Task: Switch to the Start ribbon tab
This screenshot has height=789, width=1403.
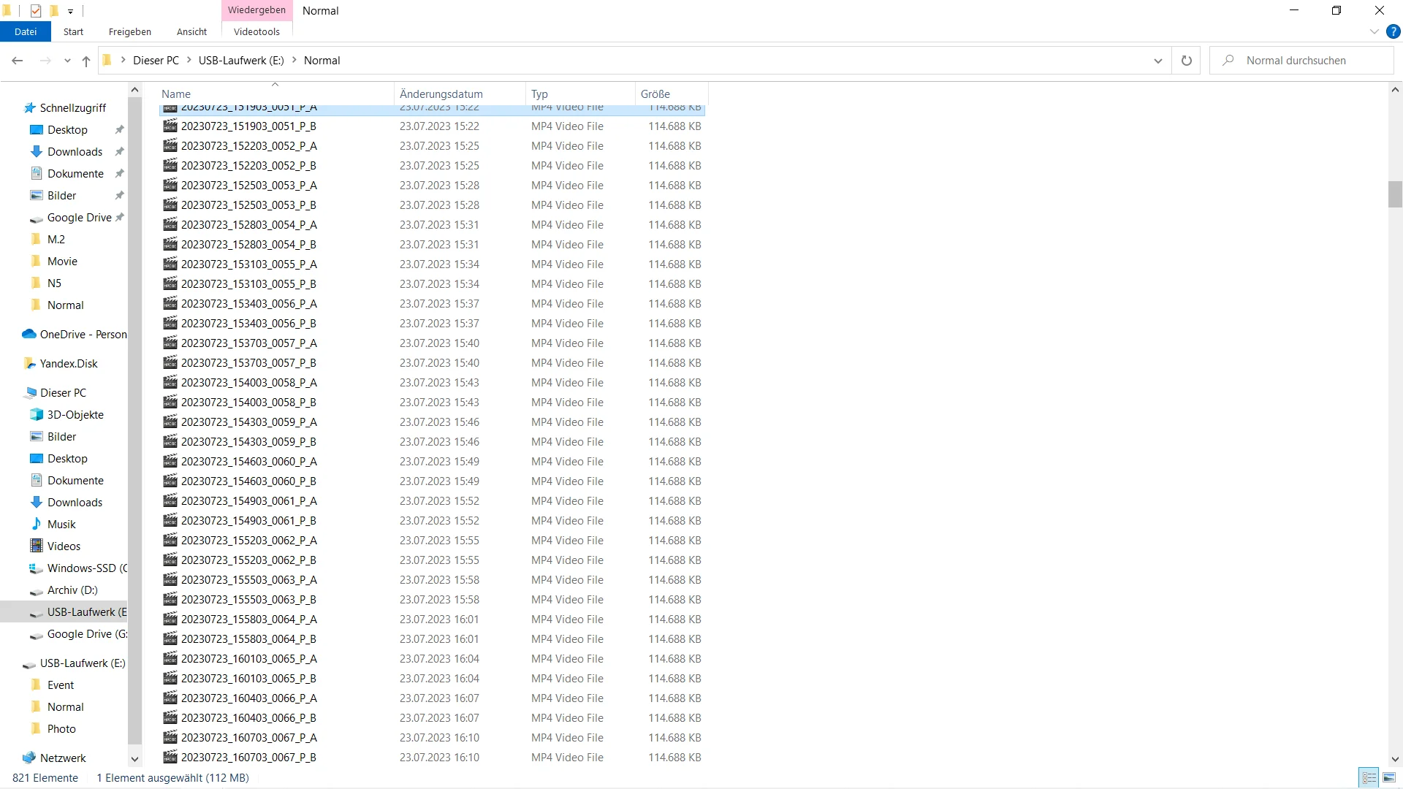Action: [x=73, y=31]
